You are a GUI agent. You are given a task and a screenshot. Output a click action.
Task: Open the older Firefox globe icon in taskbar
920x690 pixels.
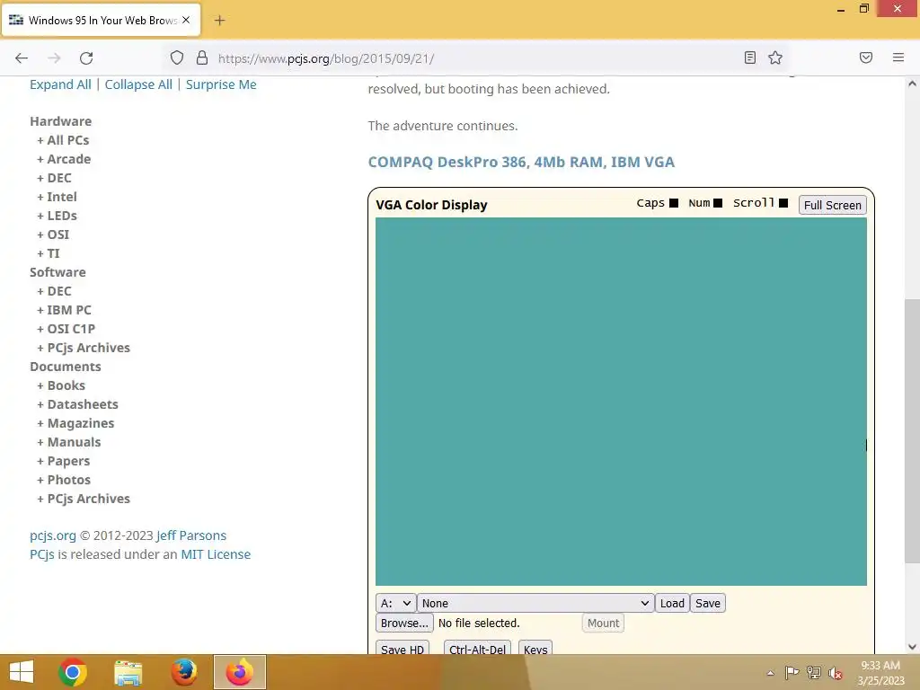point(183,672)
